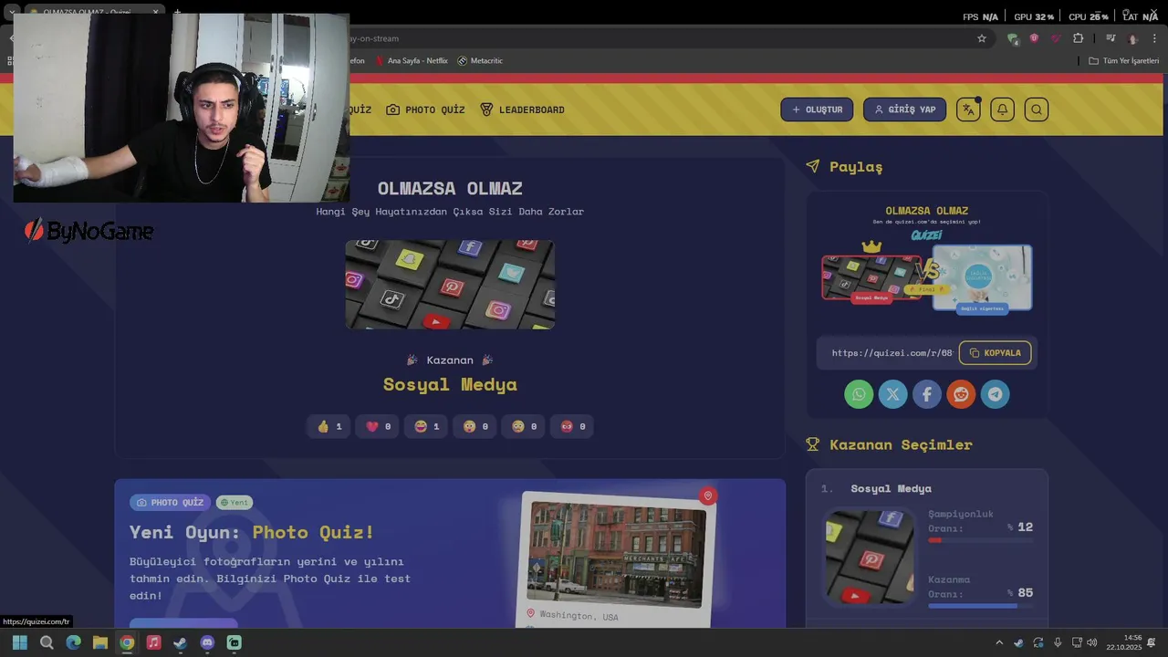
Task: Open Discord from the taskbar
Action: click(x=207, y=642)
